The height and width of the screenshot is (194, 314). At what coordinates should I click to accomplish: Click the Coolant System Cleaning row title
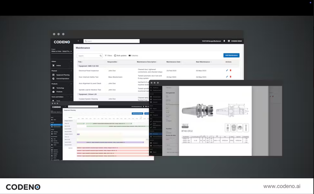pos(88,99)
